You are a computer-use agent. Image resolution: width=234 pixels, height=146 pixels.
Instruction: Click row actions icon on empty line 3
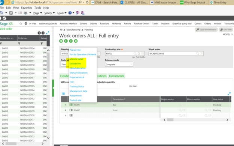click(71, 115)
